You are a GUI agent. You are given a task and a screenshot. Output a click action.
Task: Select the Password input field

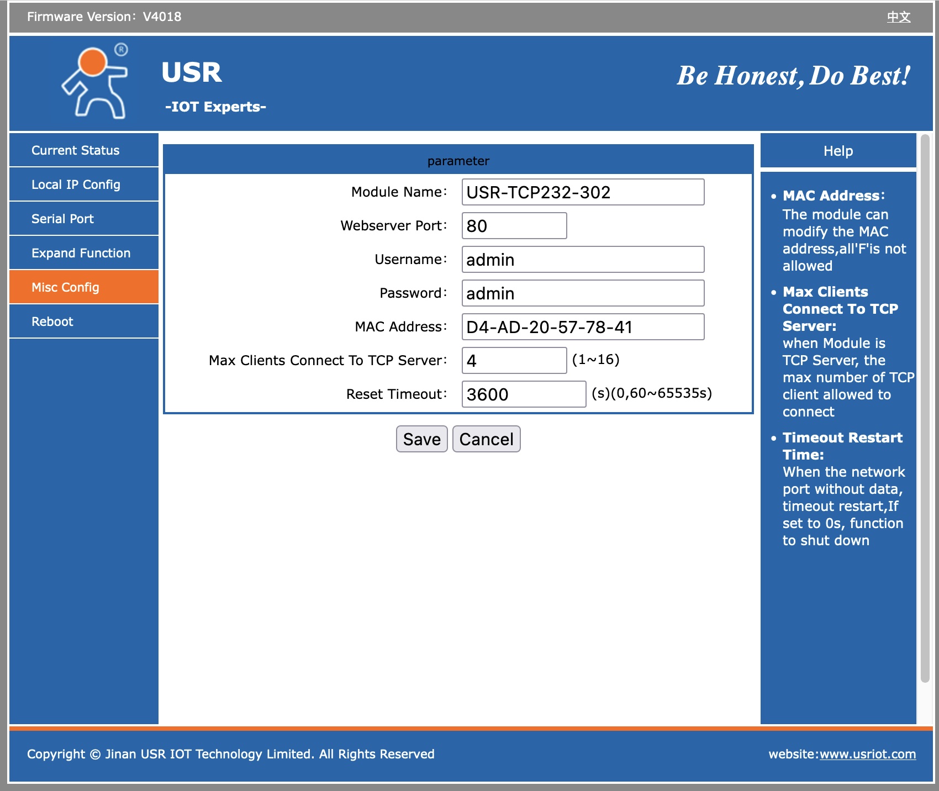tap(582, 293)
